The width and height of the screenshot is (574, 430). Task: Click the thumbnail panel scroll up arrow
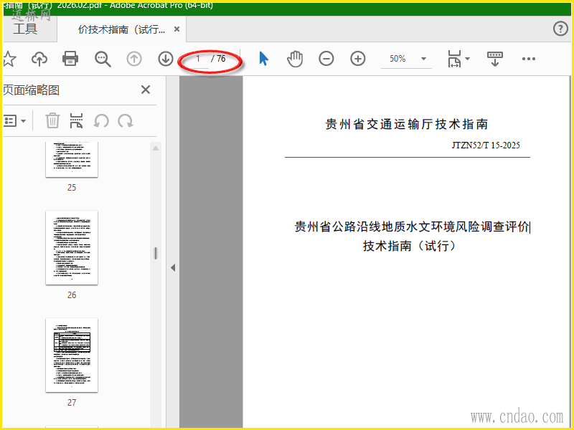point(156,148)
